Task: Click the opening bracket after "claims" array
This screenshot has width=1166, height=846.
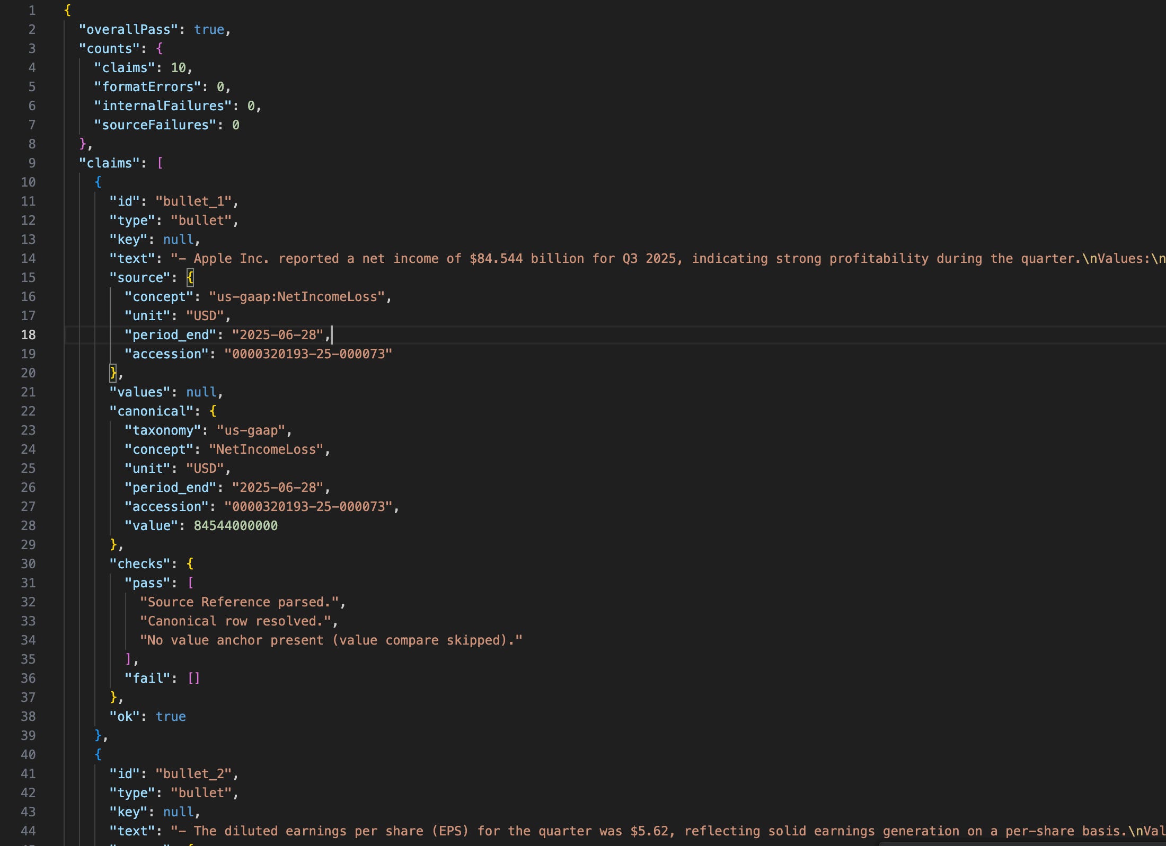Action: (x=160, y=163)
